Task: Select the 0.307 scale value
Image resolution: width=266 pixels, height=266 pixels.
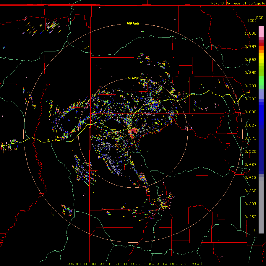Action: pyautogui.click(x=250, y=204)
